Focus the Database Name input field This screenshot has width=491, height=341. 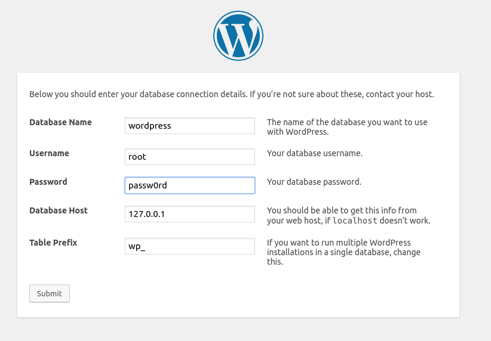pyautogui.click(x=190, y=126)
